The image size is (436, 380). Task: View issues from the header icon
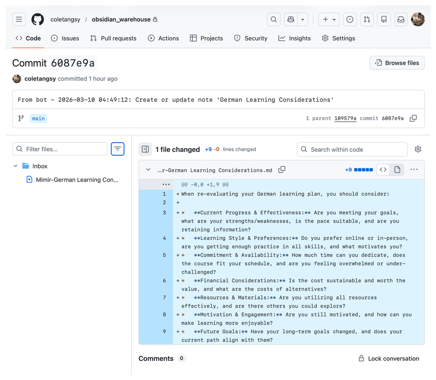click(x=350, y=20)
